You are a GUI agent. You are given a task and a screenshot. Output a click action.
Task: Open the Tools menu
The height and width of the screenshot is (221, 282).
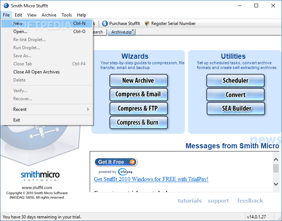(x=67, y=15)
